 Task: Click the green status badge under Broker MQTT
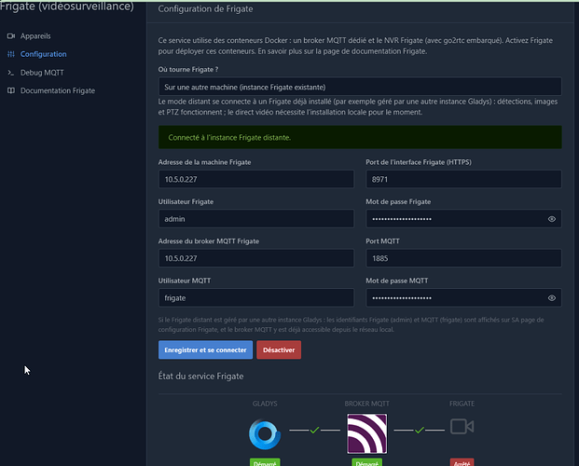(x=367, y=462)
